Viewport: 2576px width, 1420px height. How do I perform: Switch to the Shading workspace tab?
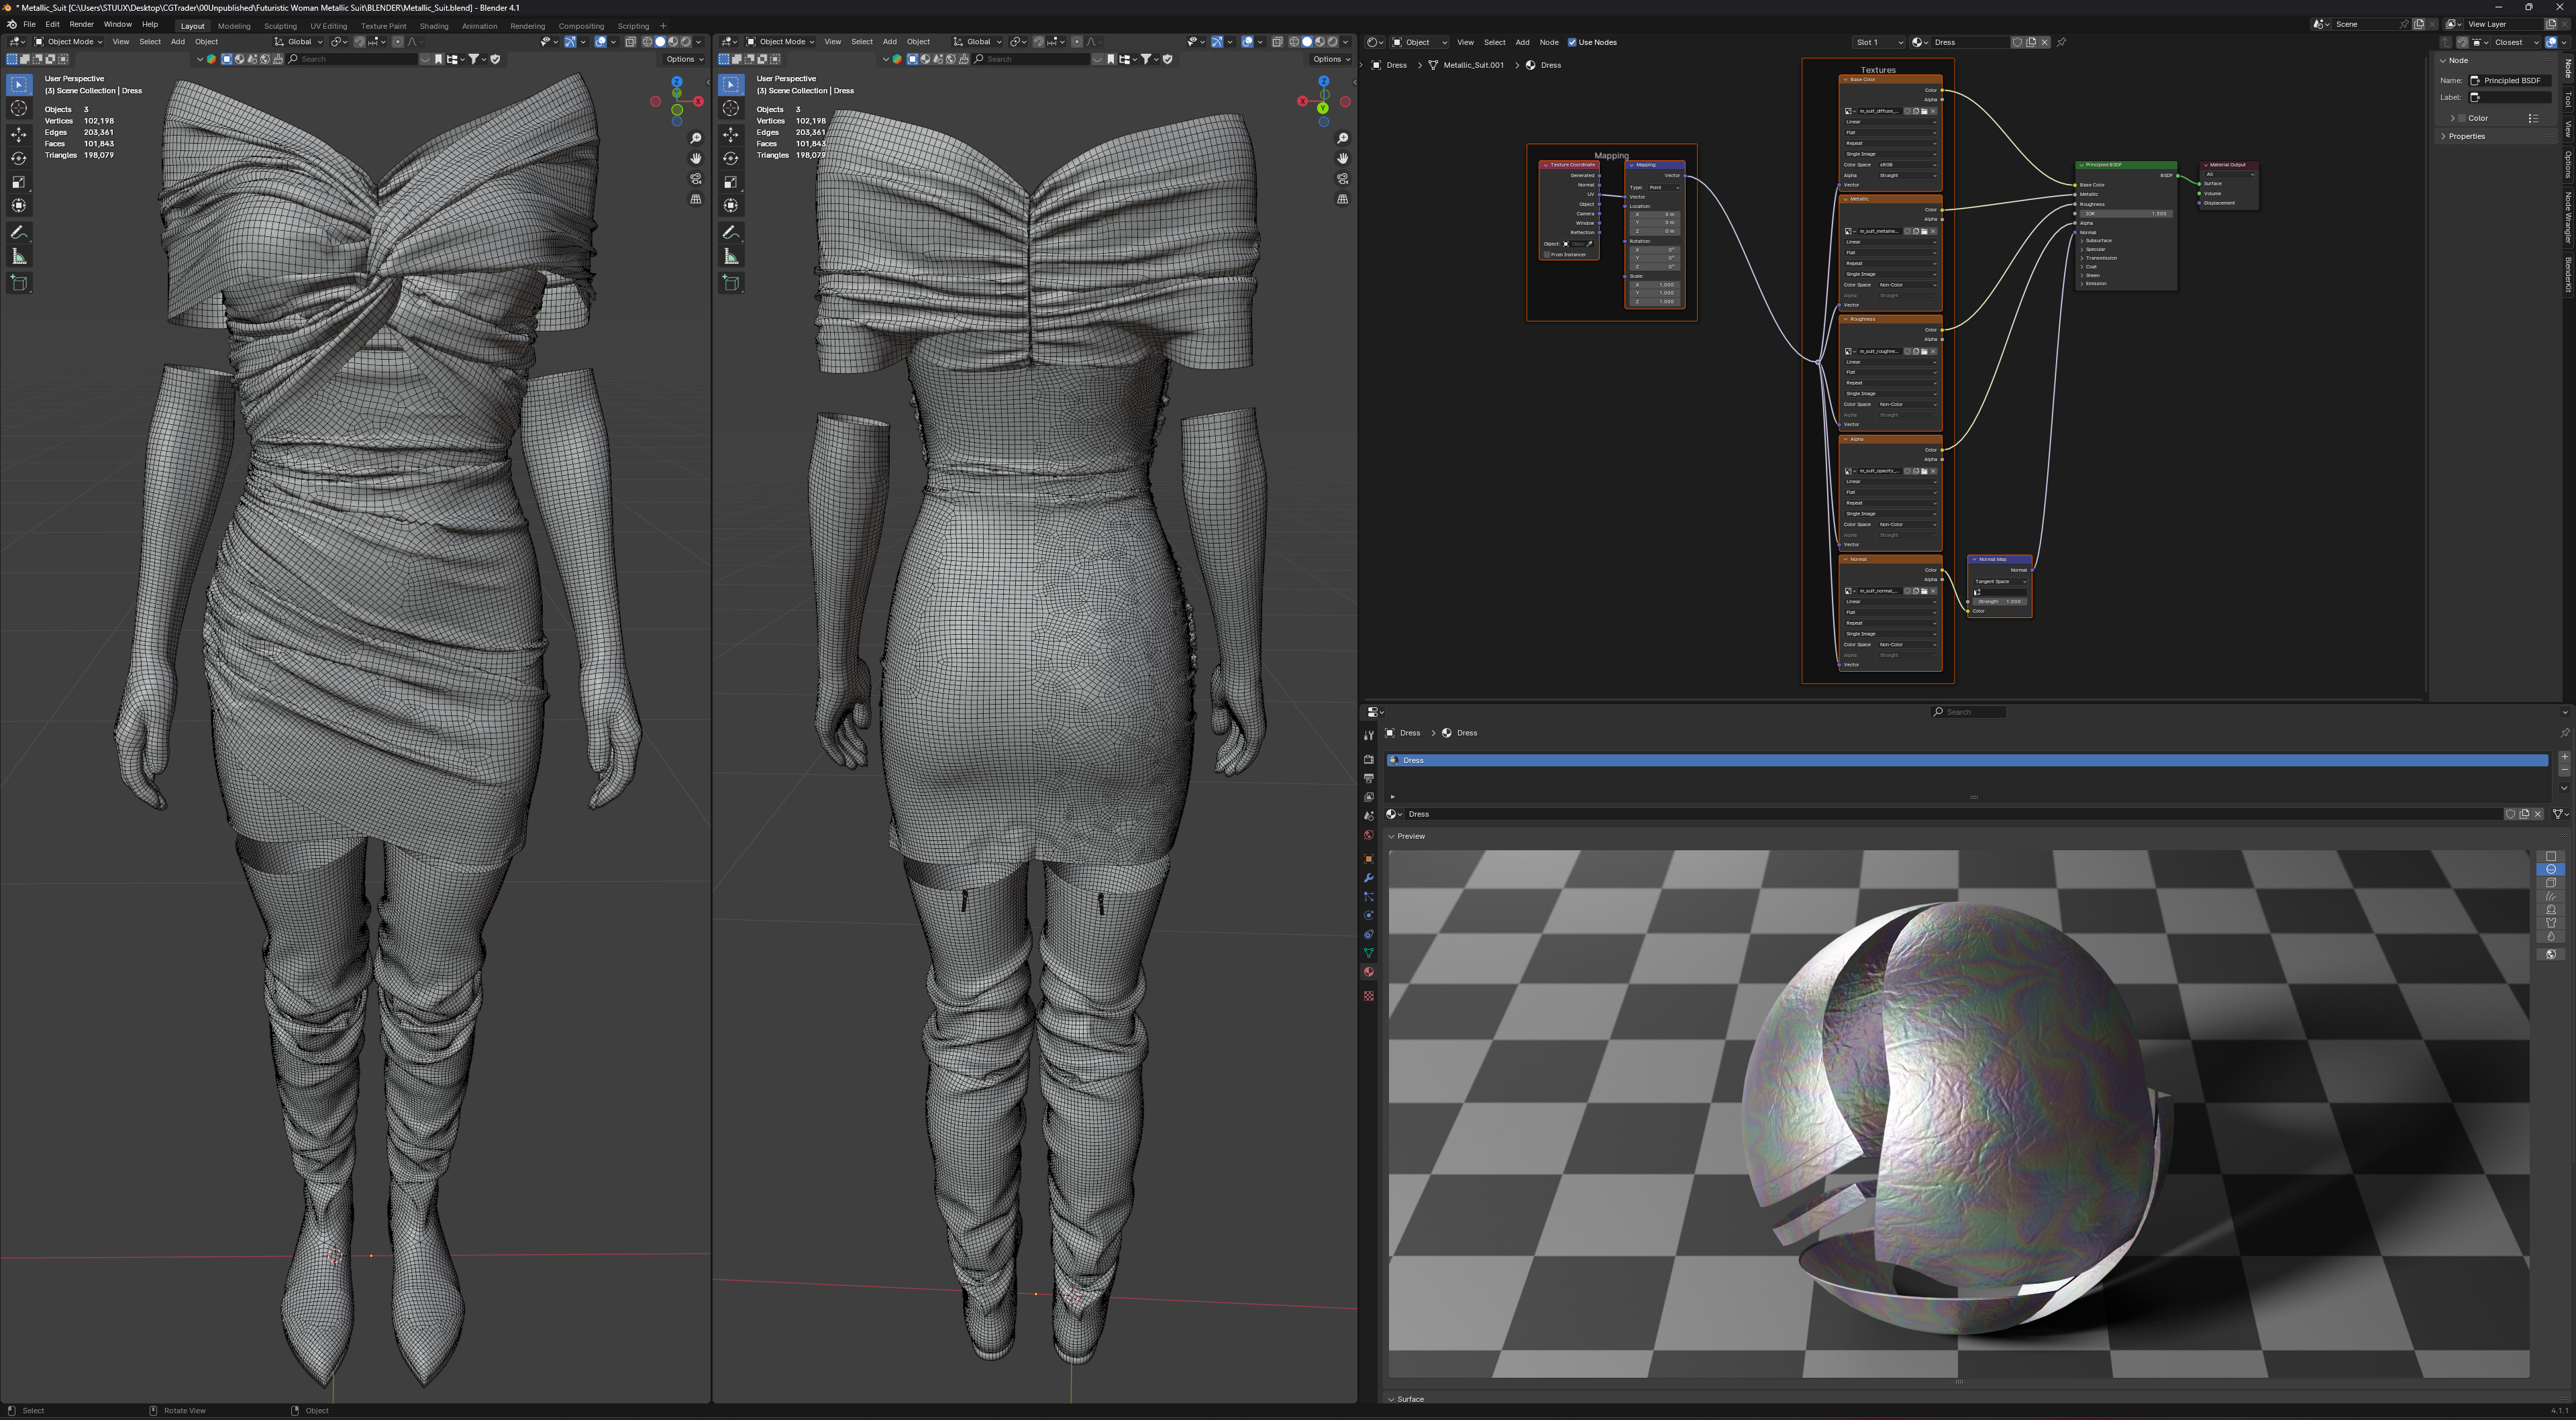coord(434,26)
